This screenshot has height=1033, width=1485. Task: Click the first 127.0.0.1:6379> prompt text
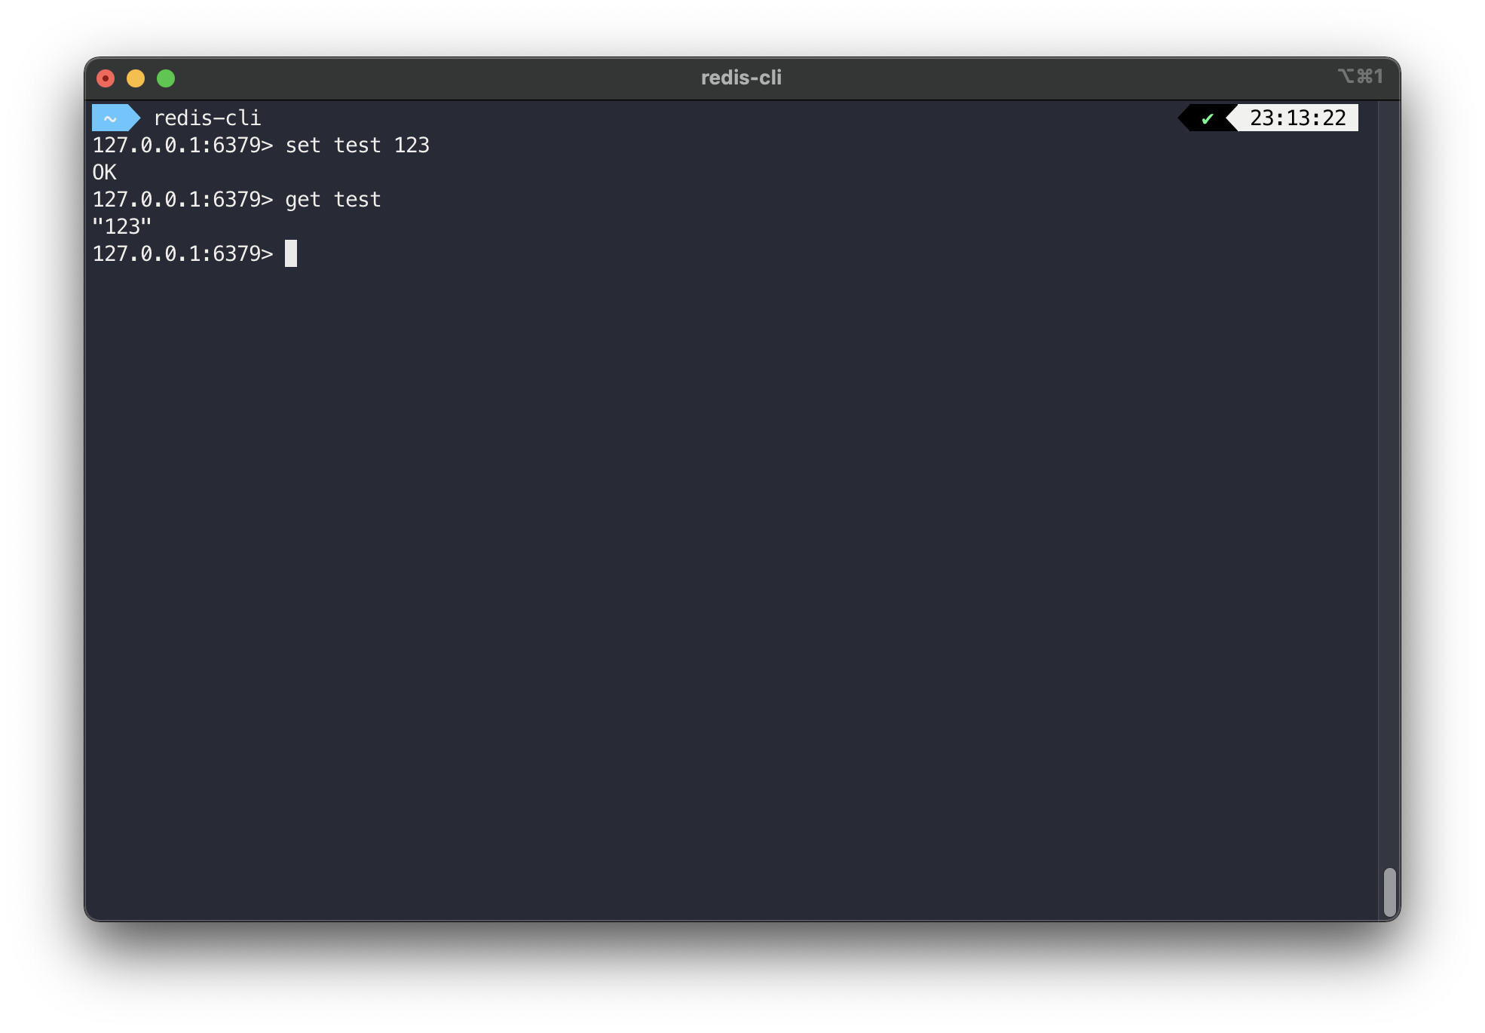(x=182, y=146)
